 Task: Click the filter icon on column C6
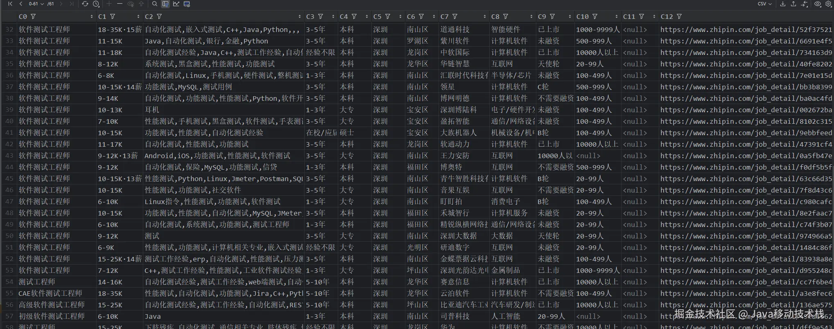click(x=421, y=16)
